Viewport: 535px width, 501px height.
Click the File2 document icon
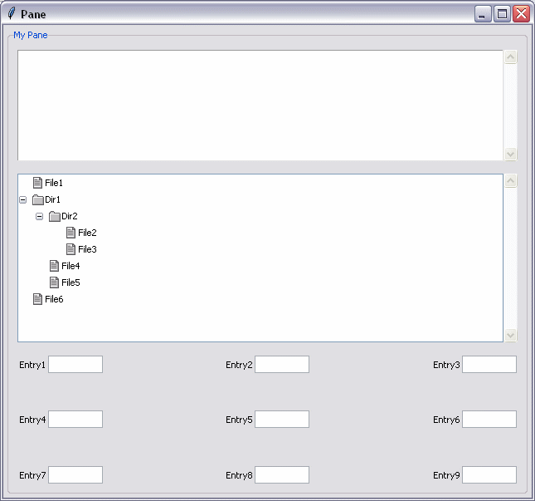pyautogui.click(x=71, y=233)
